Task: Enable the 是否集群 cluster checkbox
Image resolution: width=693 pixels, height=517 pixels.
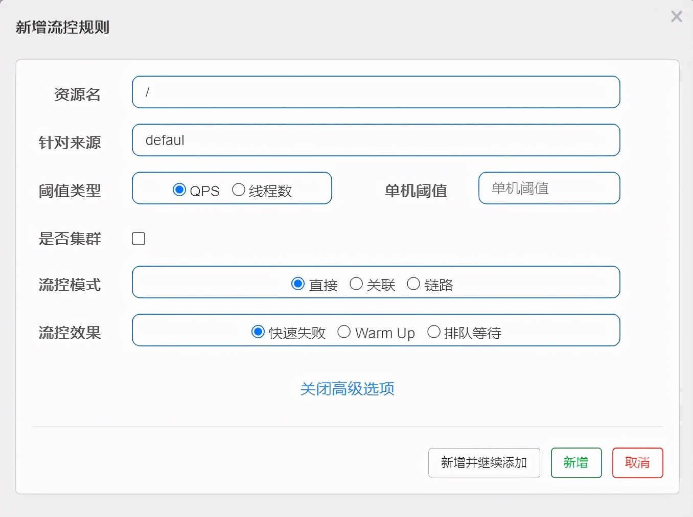Action: (x=138, y=238)
